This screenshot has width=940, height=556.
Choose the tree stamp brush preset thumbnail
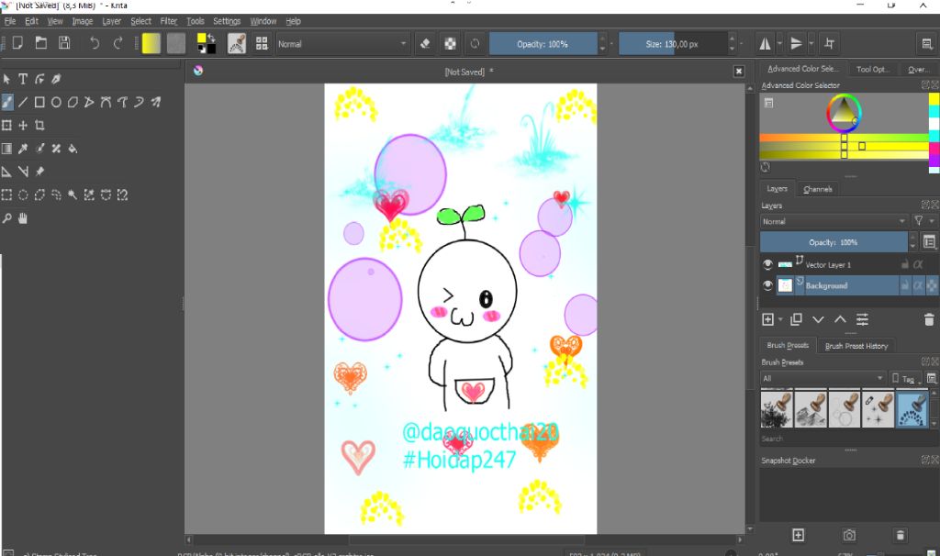click(x=777, y=408)
